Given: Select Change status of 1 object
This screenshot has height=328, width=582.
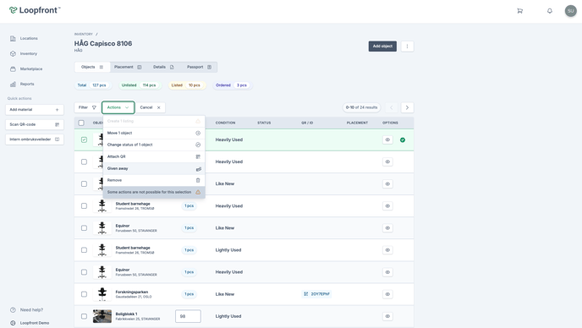Looking at the screenshot, I should [154, 145].
